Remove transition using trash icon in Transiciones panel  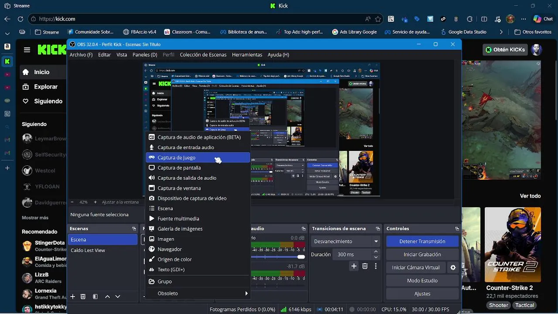coord(365,266)
